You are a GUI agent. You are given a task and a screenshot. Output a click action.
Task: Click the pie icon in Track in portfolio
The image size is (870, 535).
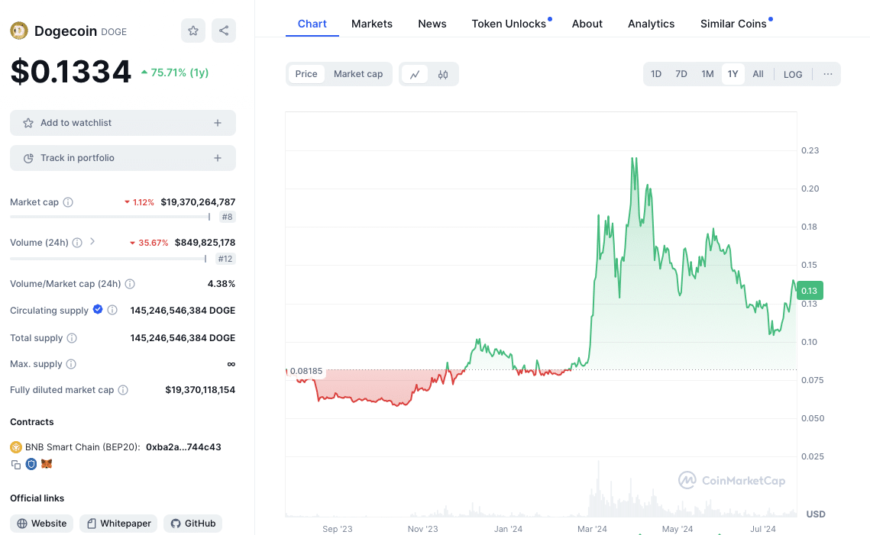pos(28,159)
